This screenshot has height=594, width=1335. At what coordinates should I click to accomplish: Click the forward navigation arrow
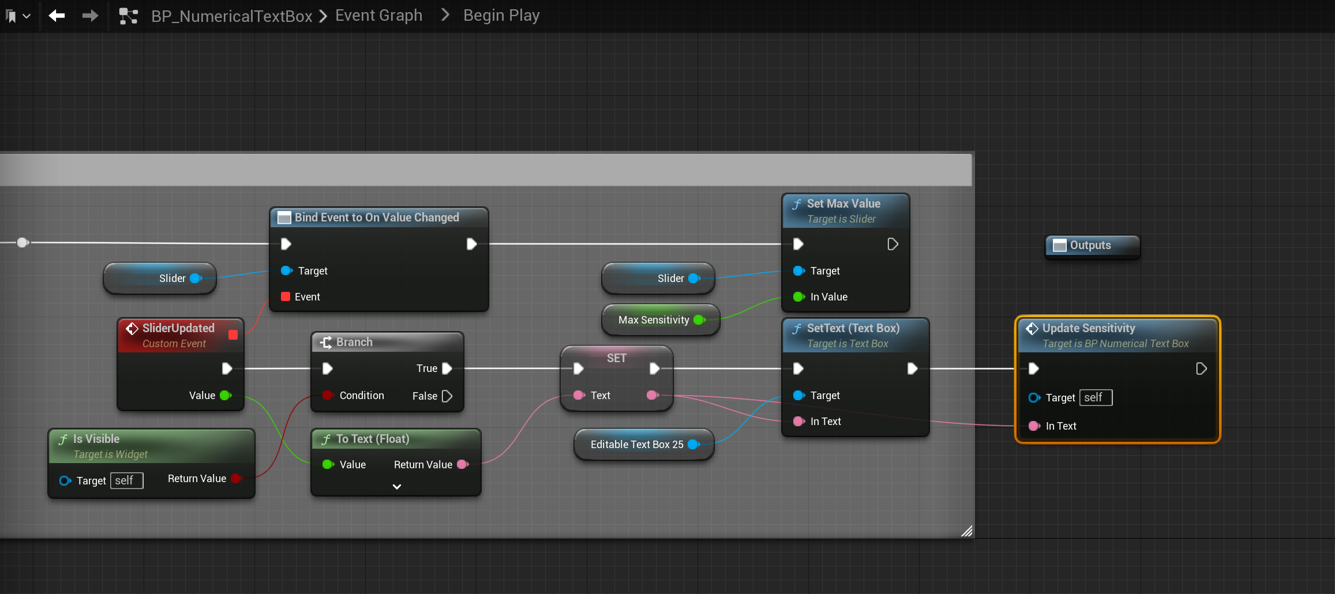[90, 16]
